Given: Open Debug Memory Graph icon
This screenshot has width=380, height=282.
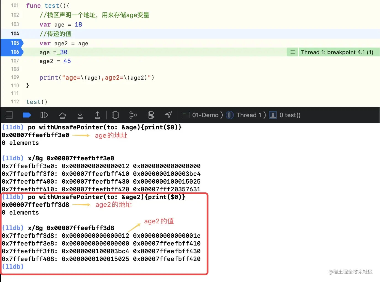Looking at the screenshot, I should 133,115.
